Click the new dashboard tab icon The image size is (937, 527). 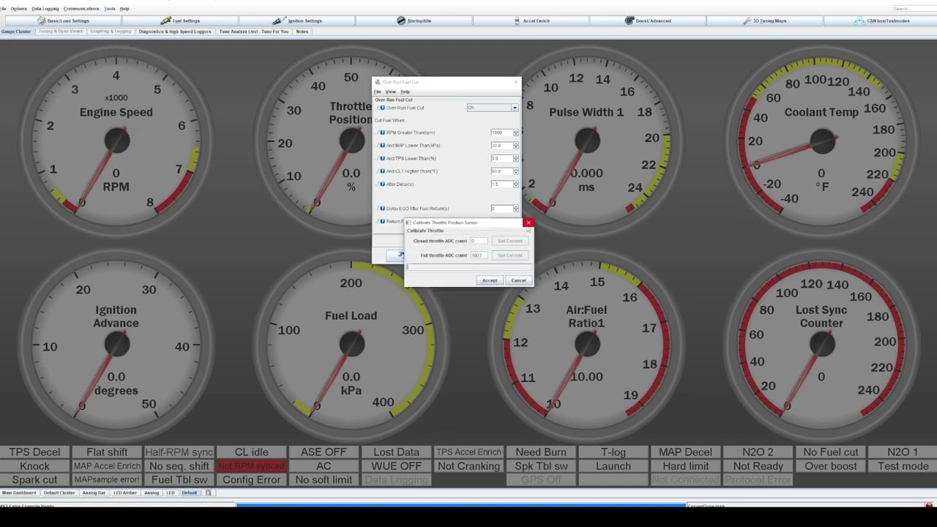pyautogui.click(x=208, y=493)
